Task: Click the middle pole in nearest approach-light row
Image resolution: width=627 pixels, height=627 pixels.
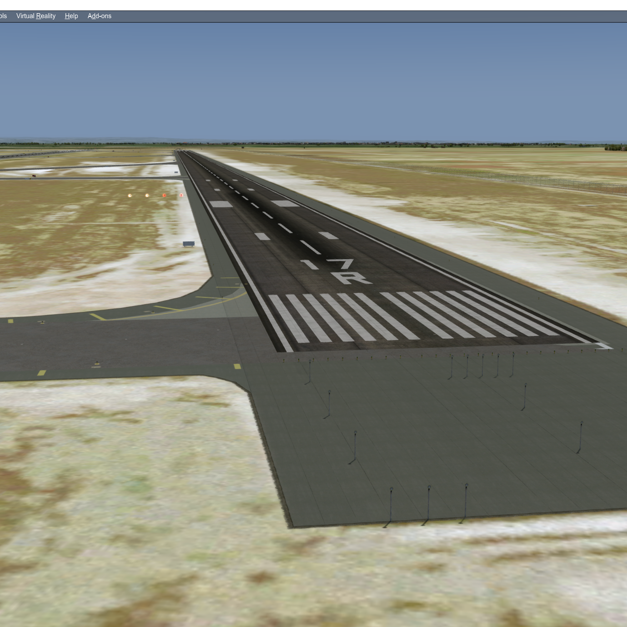Action: [428, 504]
